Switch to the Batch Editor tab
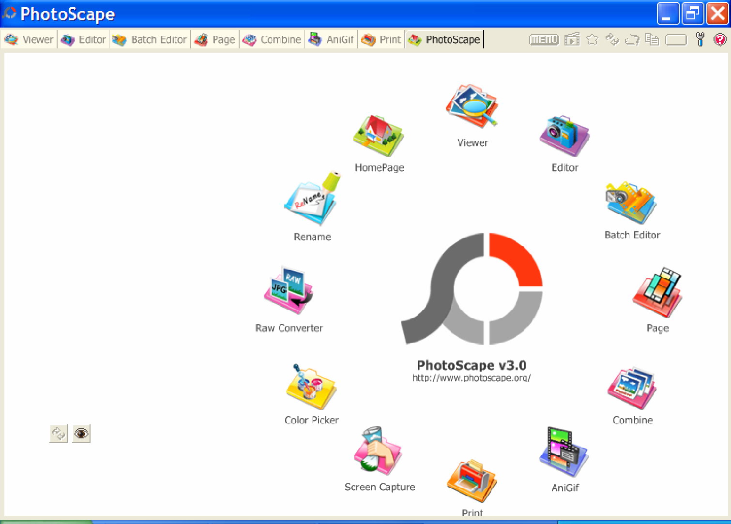The width and height of the screenshot is (731, 524). pyautogui.click(x=150, y=40)
